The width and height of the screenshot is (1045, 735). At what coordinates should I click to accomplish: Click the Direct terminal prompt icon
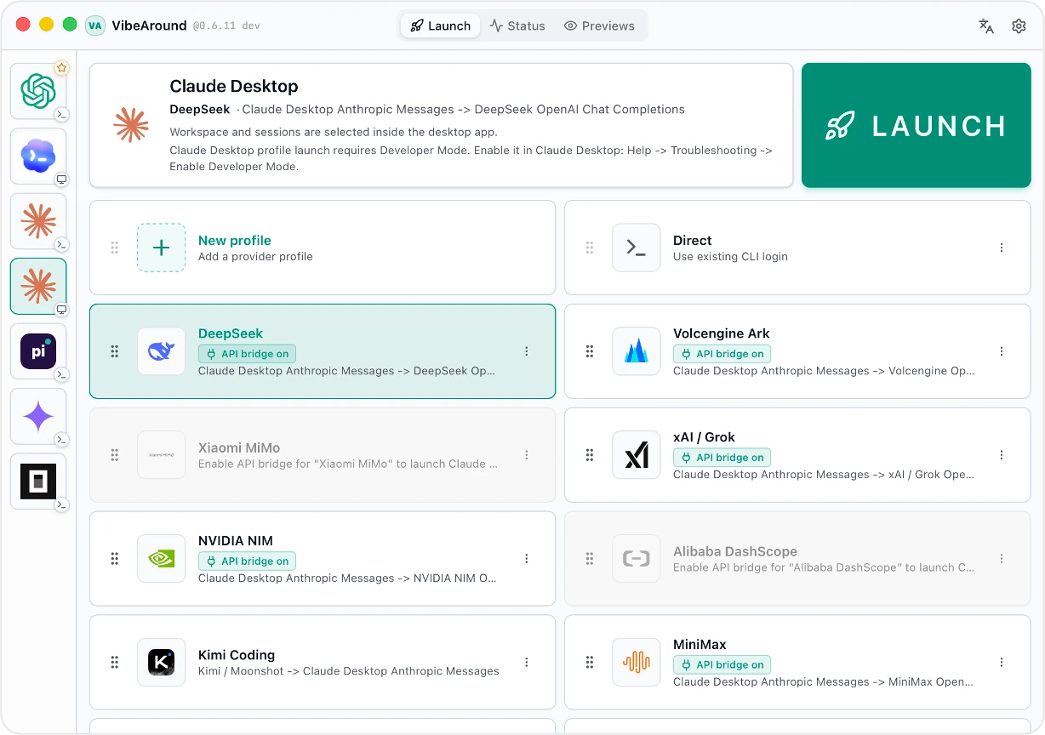click(x=636, y=248)
